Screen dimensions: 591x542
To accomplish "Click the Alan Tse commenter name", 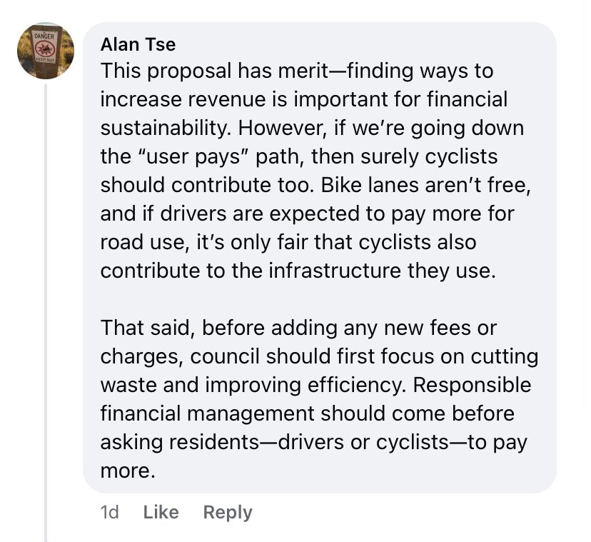I will (x=138, y=44).
